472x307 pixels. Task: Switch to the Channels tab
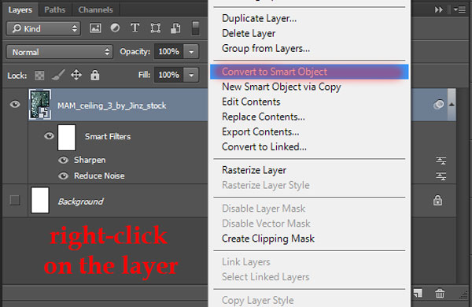tap(95, 9)
